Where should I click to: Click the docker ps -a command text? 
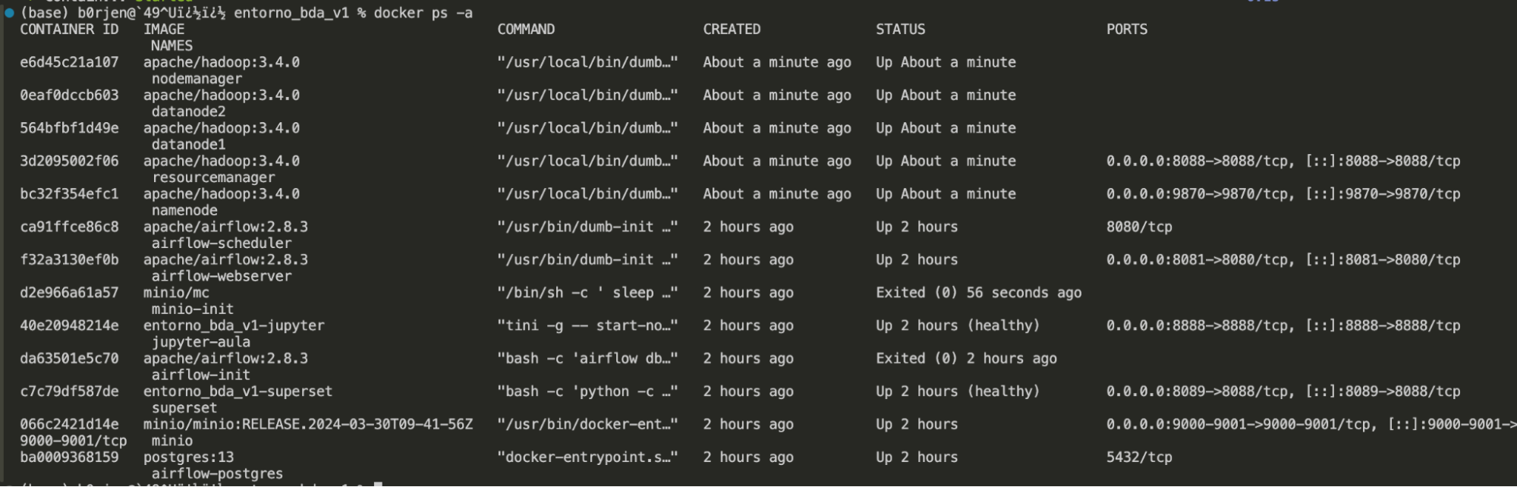pos(423,13)
